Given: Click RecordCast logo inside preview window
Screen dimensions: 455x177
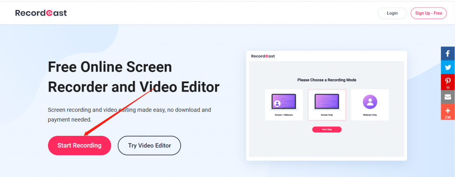Looking at the screenshot, I should click(x=263, y=56).
